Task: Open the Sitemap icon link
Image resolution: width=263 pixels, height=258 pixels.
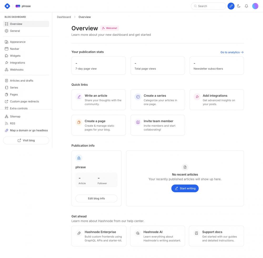Action: (7, 117)
